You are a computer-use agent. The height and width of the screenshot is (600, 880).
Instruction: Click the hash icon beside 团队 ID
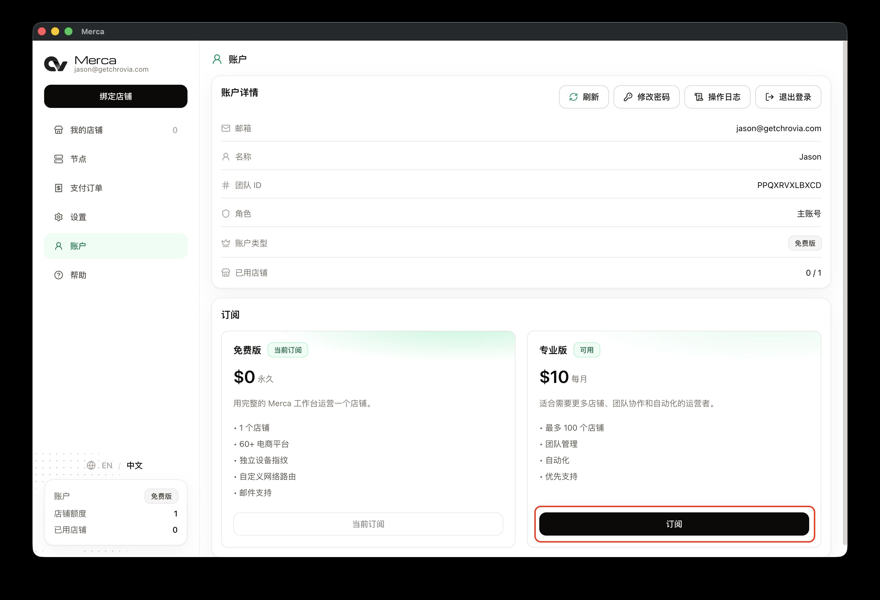click(x=226, y=185)
